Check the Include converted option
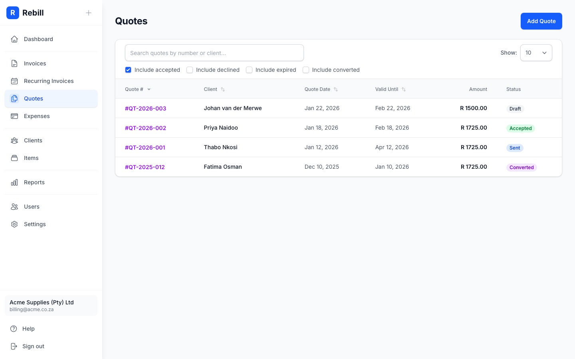The width and height of the screenshot is (575, 359). (x=306, y=69)
